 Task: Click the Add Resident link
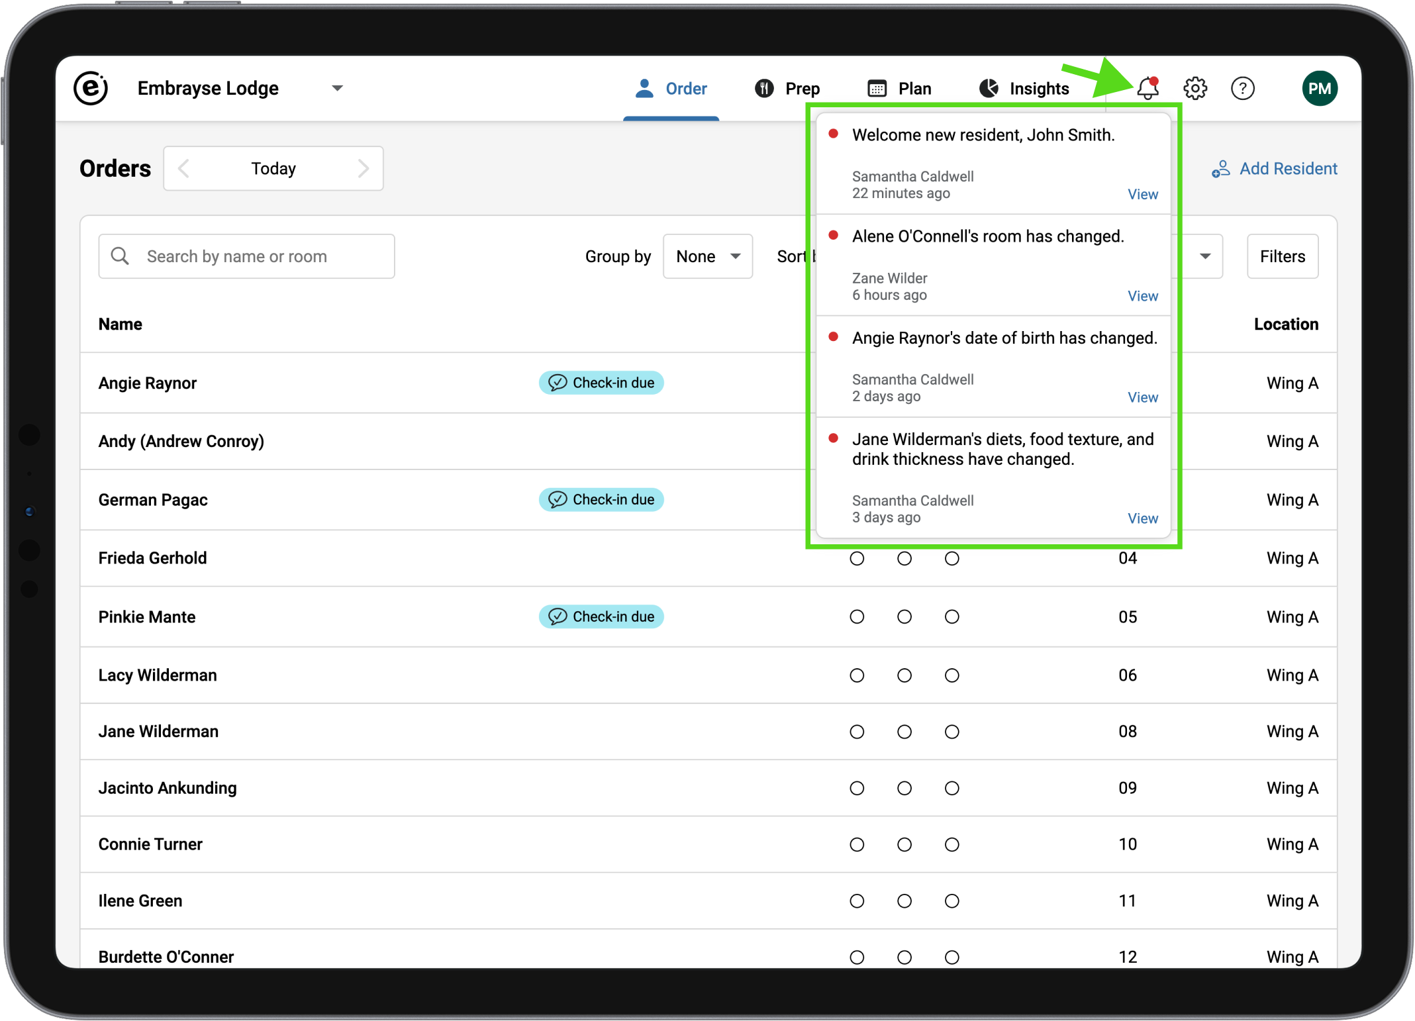point(1275,168)
